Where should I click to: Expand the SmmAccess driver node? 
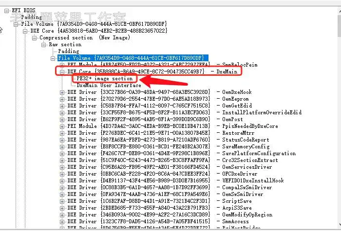62,222
